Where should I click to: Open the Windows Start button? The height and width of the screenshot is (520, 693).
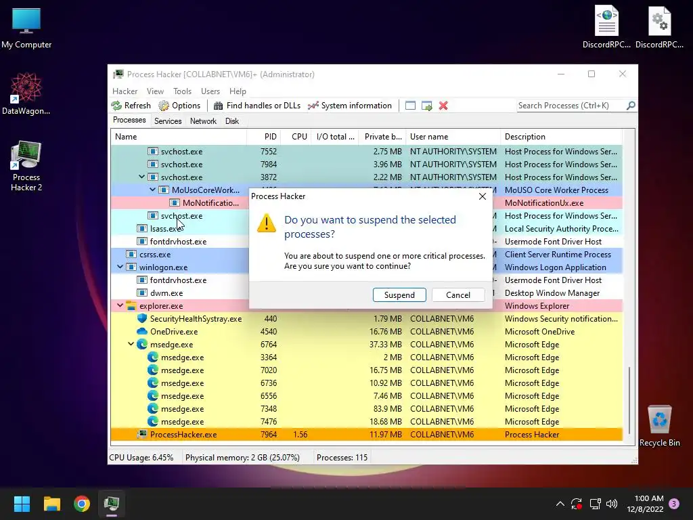(x=22, y=504)
